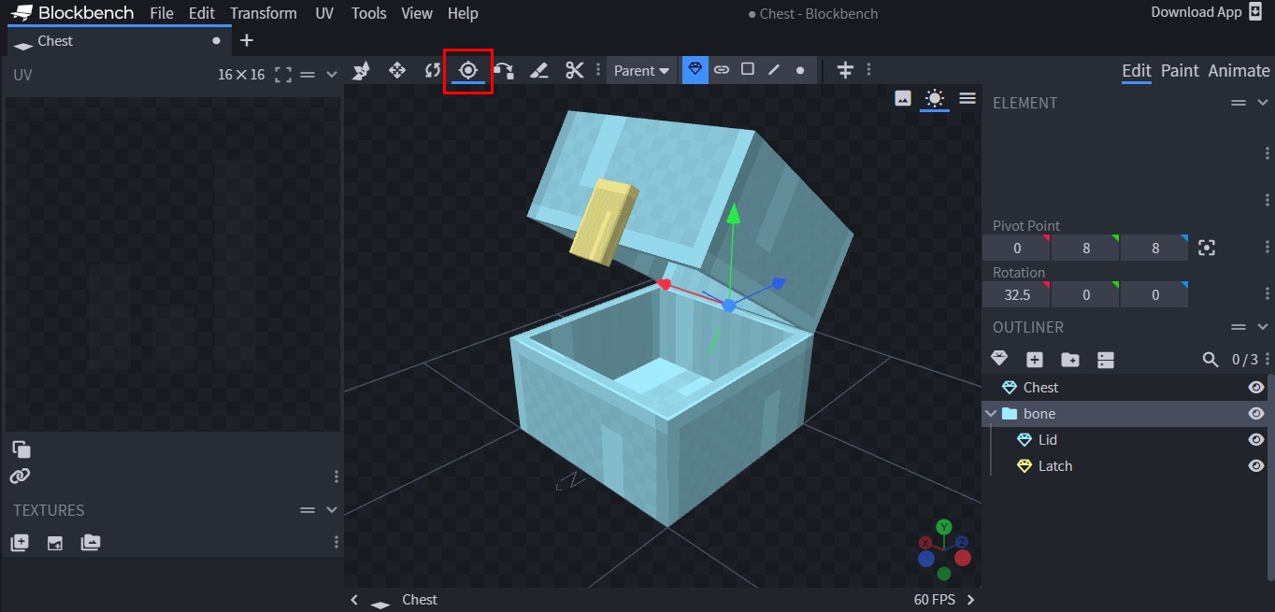The width and height of the screenshot is (1275, 612).
Task: Collapse the Element panel chevron
Action: click(x=1263, y=103)
